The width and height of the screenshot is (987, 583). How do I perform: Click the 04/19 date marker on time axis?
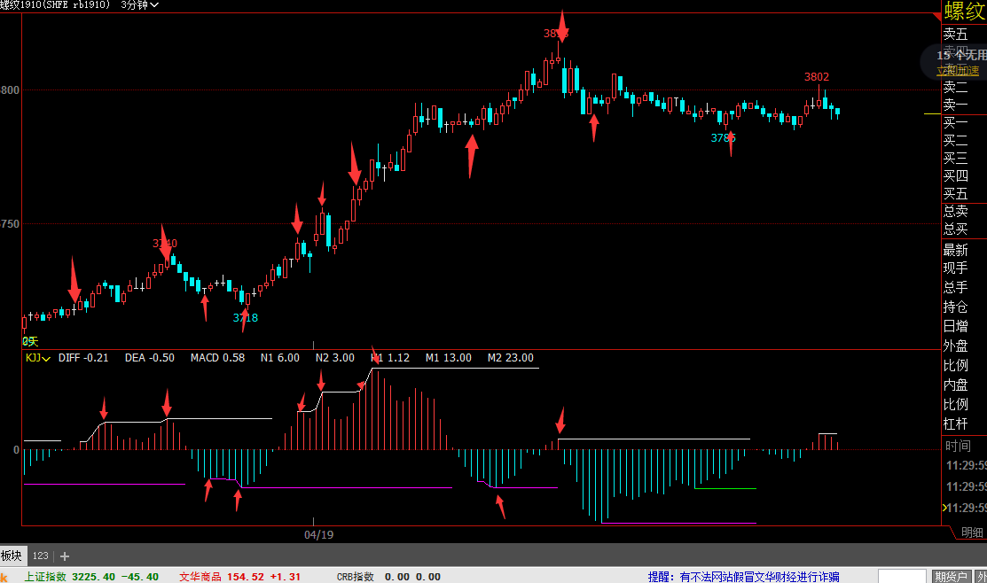(318, 535)
